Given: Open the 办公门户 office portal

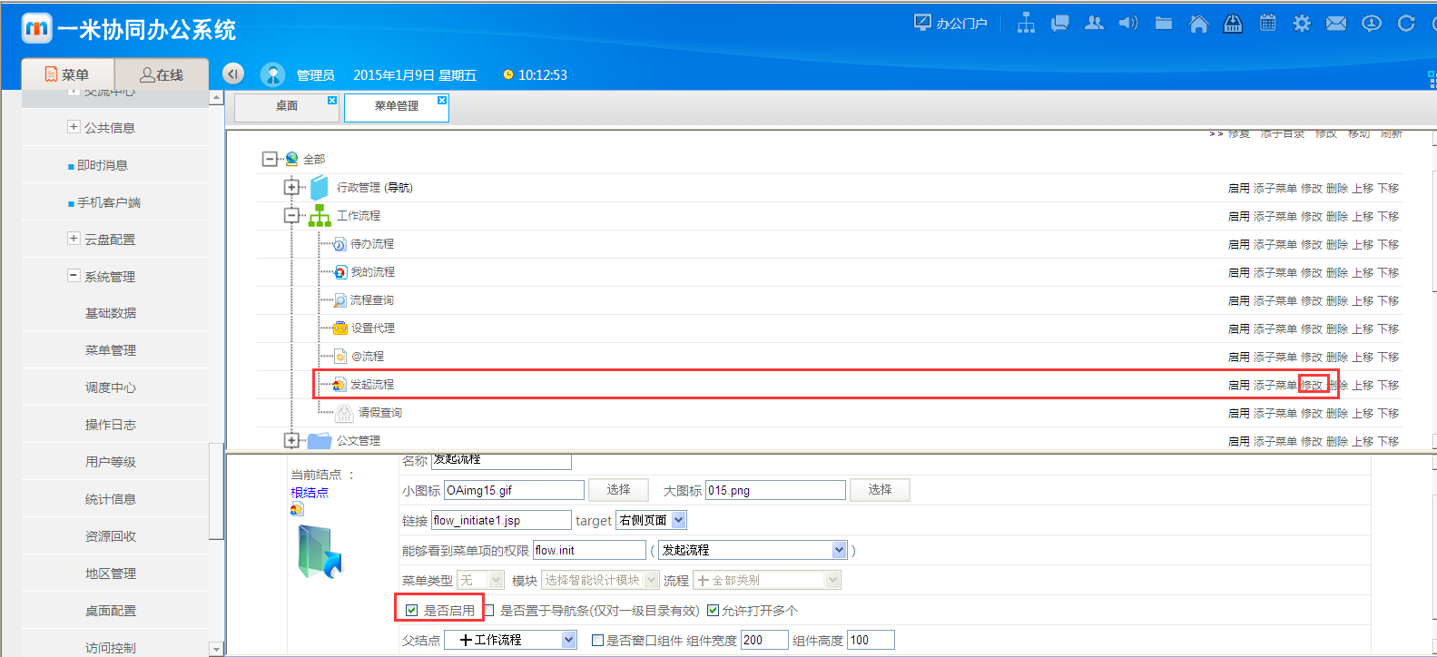Looking at the screenshot, I should 950,23.
